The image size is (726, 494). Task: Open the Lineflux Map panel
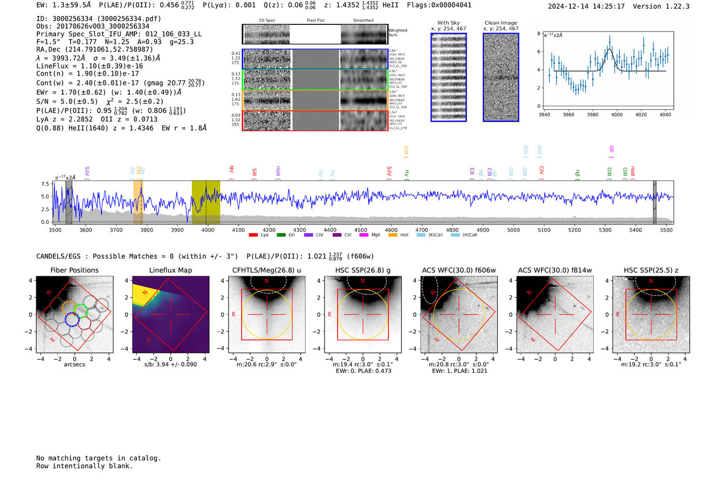171,314
